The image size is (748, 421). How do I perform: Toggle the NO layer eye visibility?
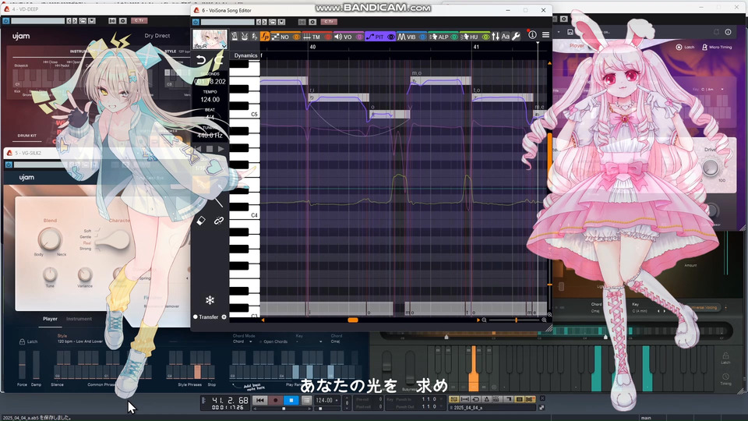click(296, 37)
